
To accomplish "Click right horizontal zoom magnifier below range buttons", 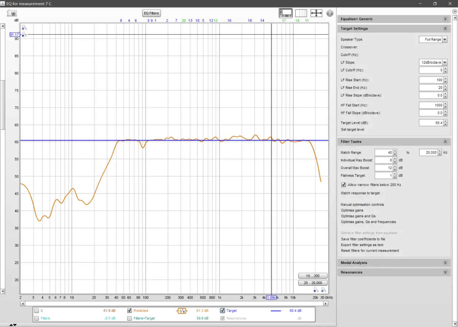I will click(x=323, y=290).
